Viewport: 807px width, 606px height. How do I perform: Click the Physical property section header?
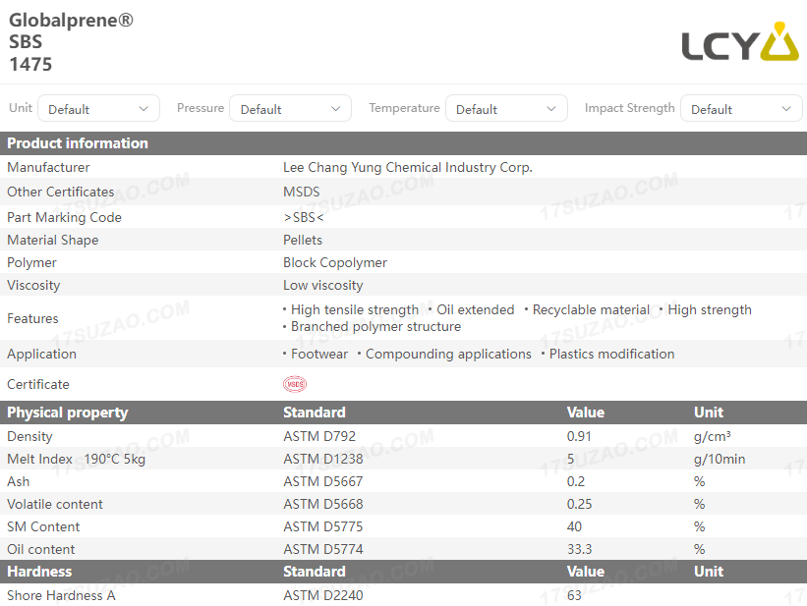point(68,413)
